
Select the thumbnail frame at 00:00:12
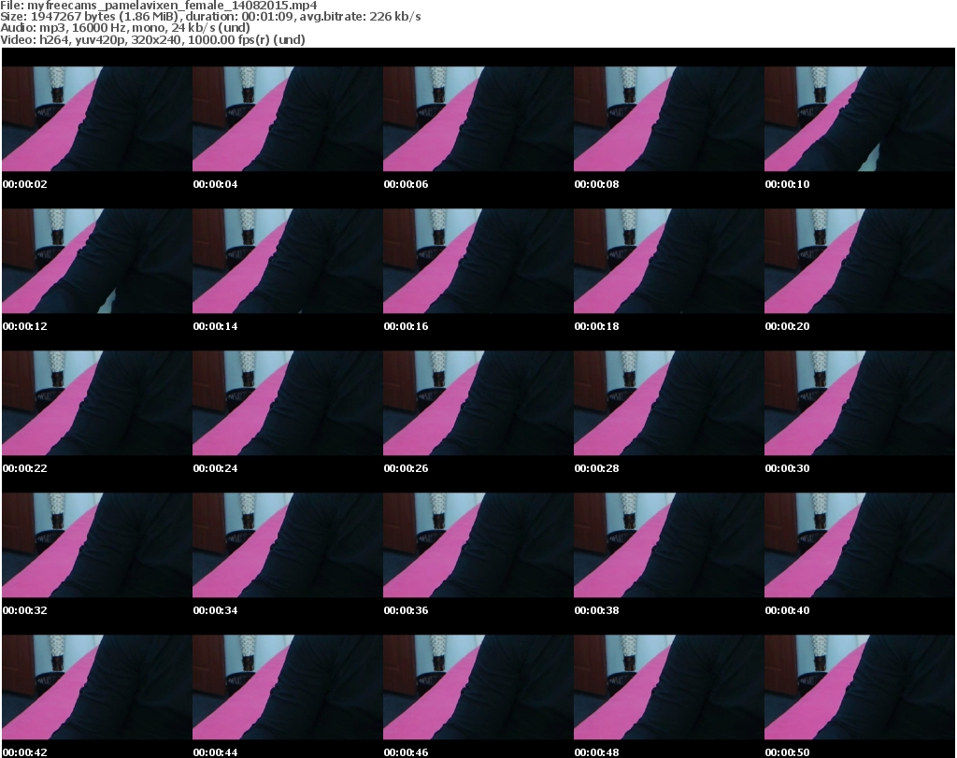pyautogui.click(x=96, y=261)
